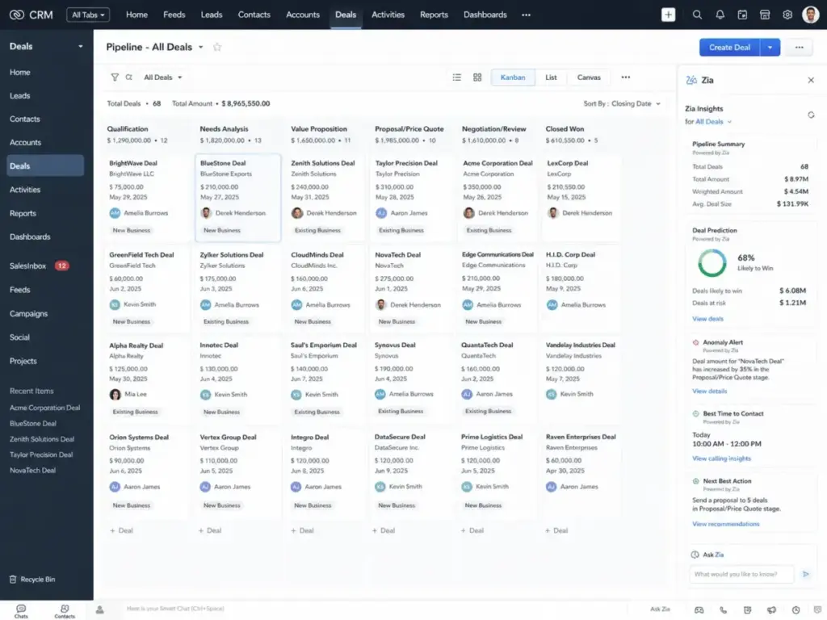
Task: Open the Leads tab in top navigation
Action: coord(211,15)
